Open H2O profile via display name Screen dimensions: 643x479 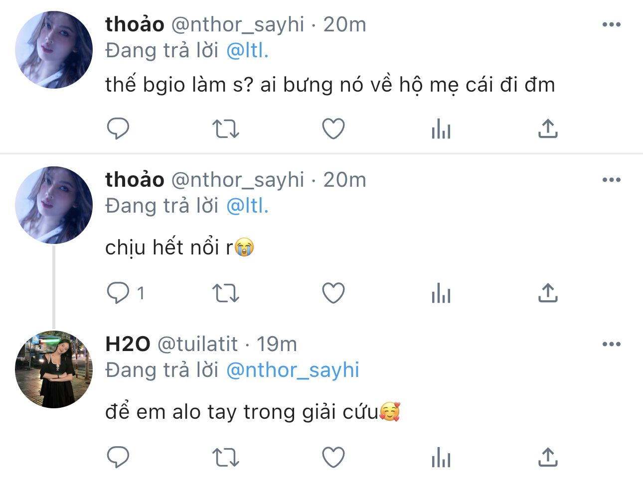click(128, 344)
